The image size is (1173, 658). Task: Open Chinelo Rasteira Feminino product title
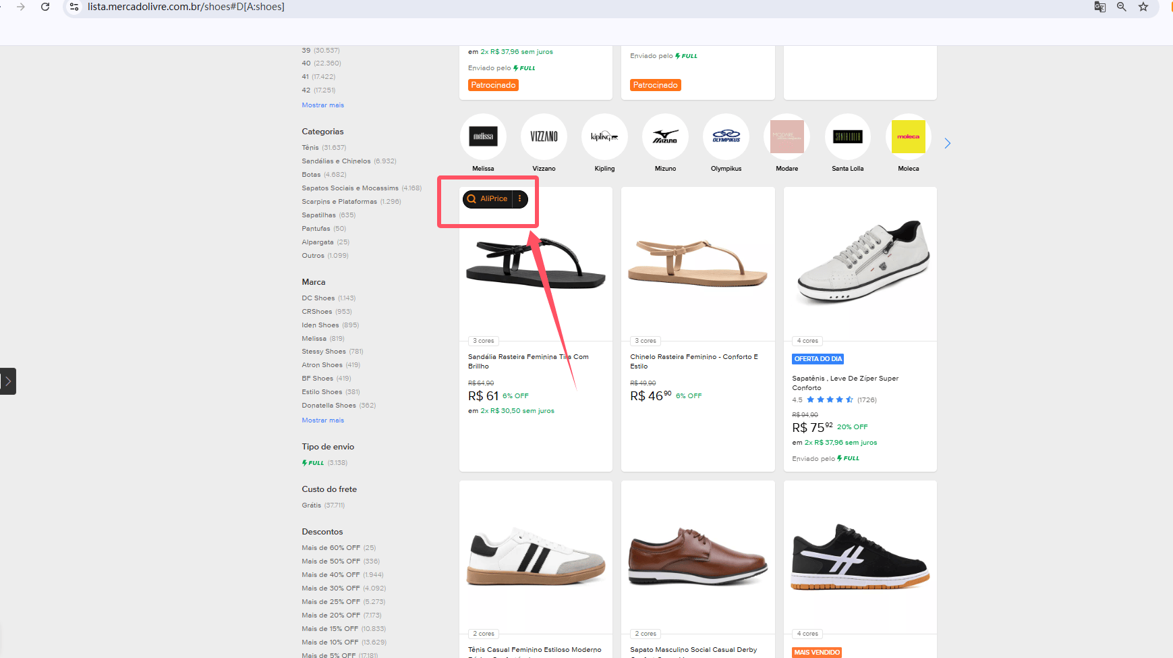694,362
